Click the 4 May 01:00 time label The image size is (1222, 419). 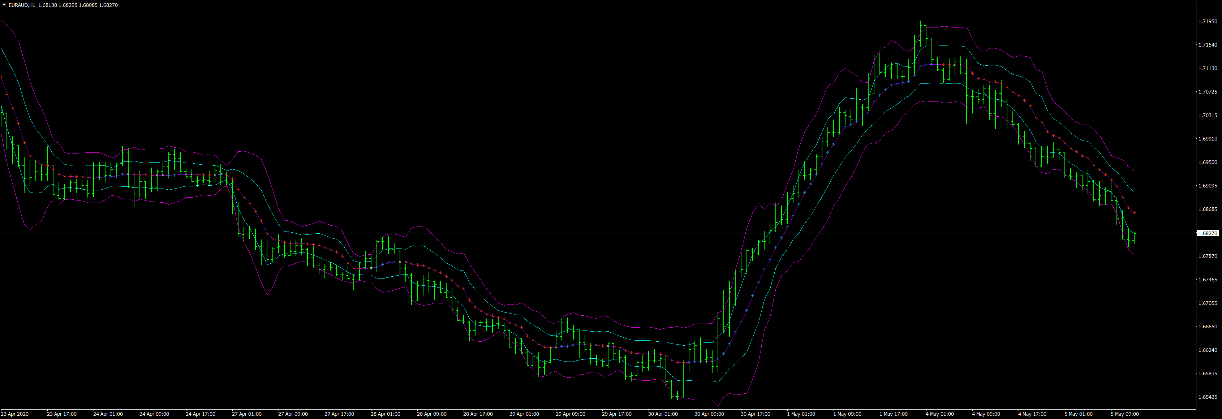click(939, 414)
